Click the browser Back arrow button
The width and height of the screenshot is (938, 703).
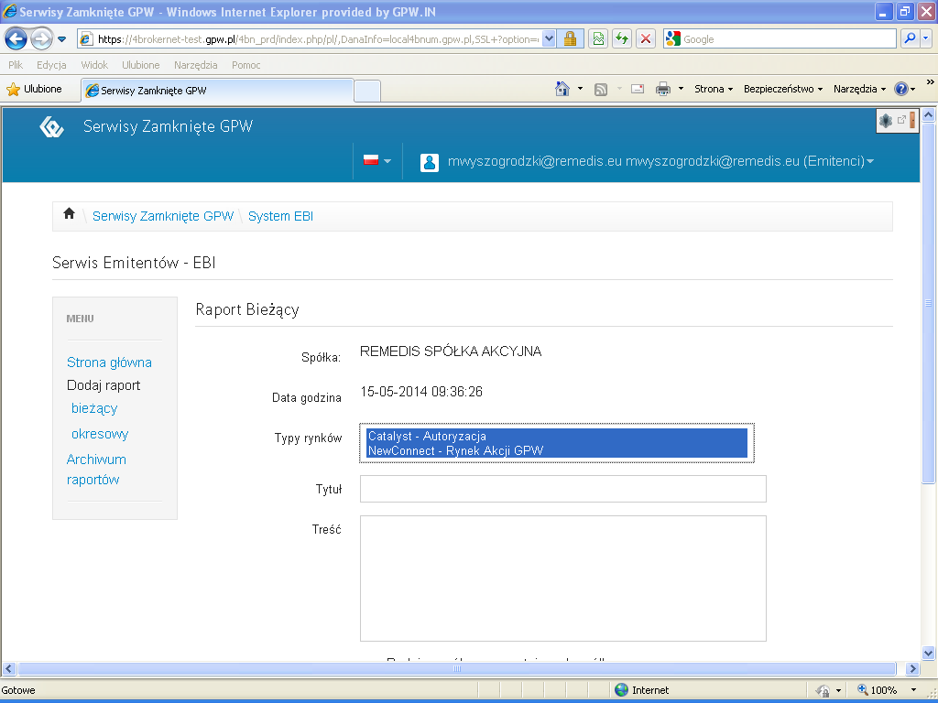16,39
